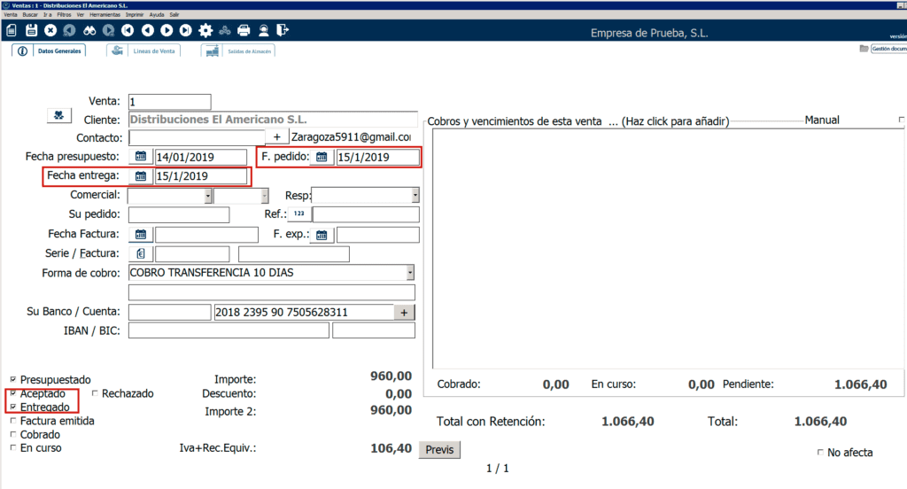Screen dimensions: 907x489
Task: Click the binoculars search icon
Action: point(88,30)
